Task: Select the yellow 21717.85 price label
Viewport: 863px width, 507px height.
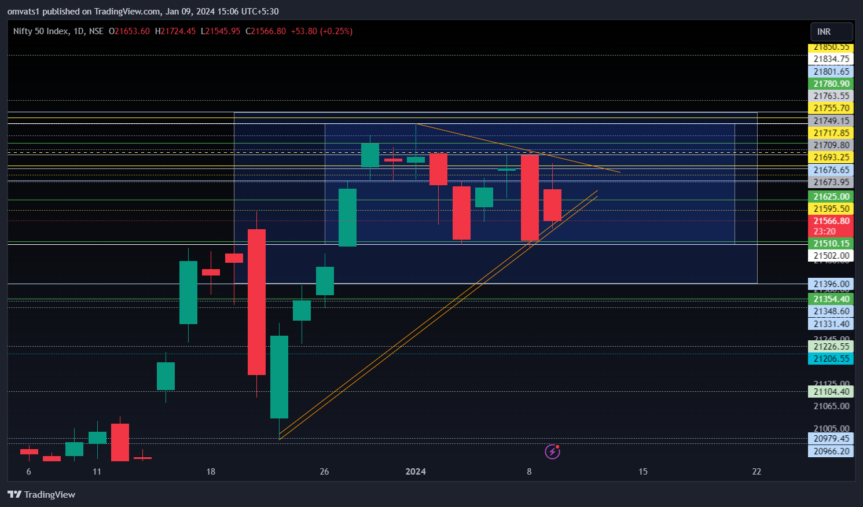Action: tap(831, 133)
